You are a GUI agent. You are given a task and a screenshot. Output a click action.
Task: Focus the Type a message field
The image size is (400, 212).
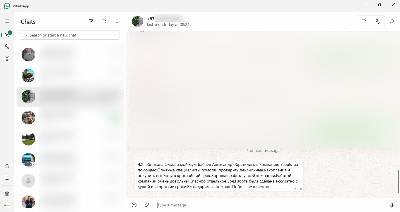(x=269, y=205)
